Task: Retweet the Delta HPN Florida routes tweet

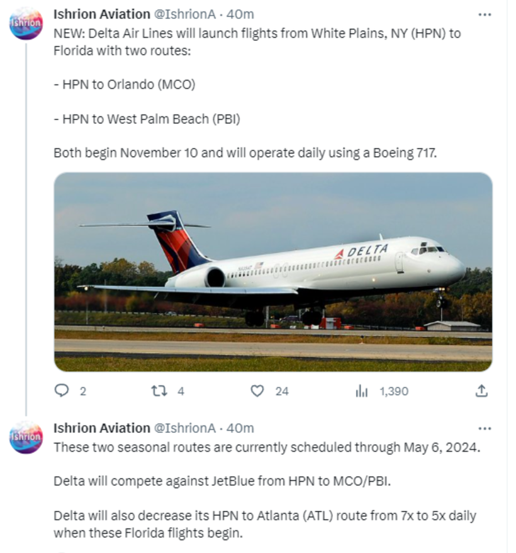Action: (x=159, y=391)
